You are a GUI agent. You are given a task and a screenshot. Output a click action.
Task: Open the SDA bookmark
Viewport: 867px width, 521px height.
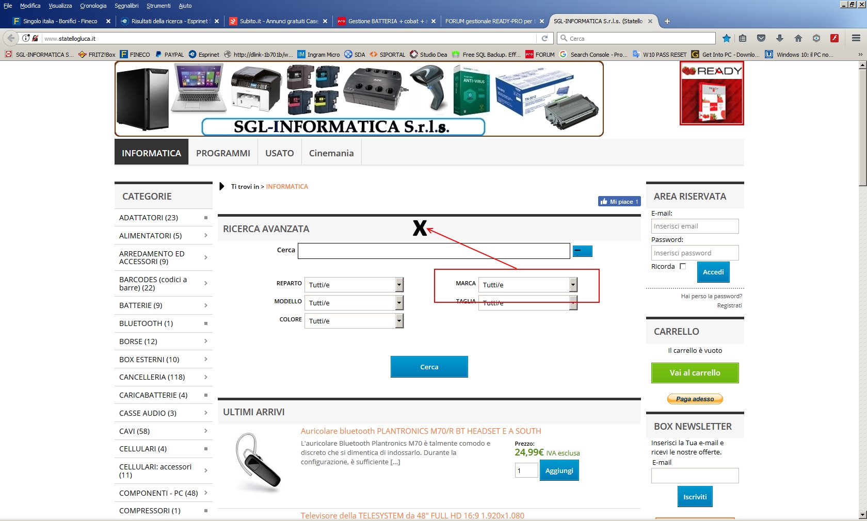click(x=355, y=54)
